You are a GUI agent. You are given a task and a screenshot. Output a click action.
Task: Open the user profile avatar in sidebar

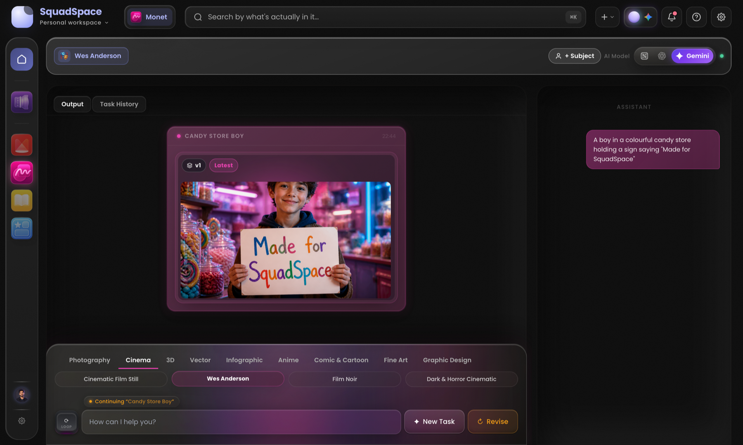tap(22, 395)
